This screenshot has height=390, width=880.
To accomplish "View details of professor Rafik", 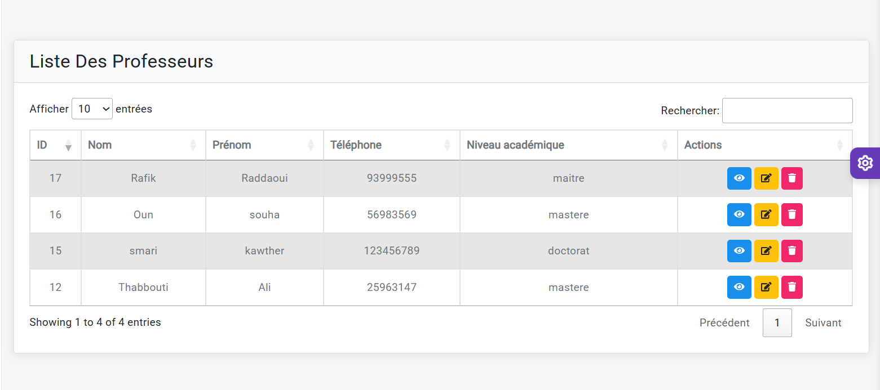I will tap(739, 178).
